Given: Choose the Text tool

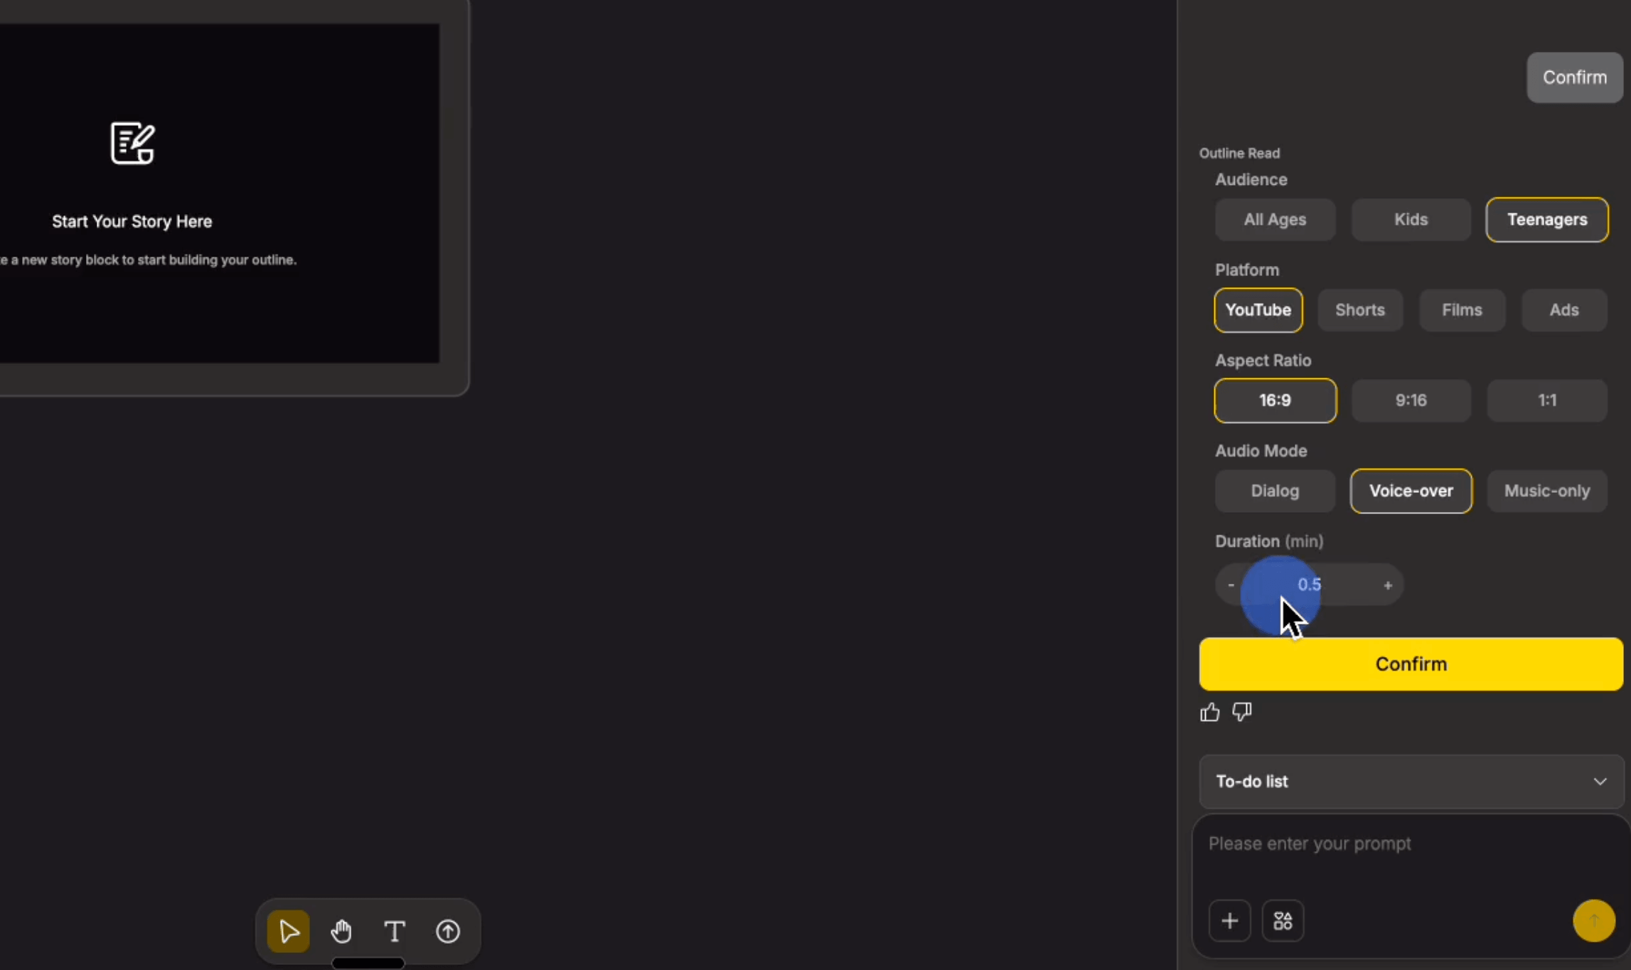Looking at the screenshot, I should (x=395, y=931).
